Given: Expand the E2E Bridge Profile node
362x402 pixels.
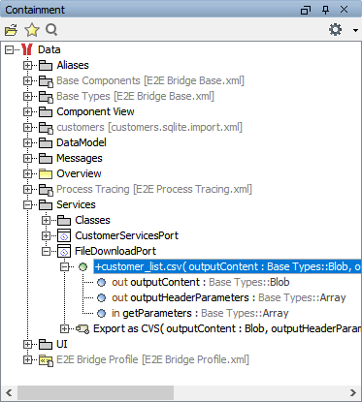Looking at the screenshot, I should pyautogui.click(x=27, y=359).
